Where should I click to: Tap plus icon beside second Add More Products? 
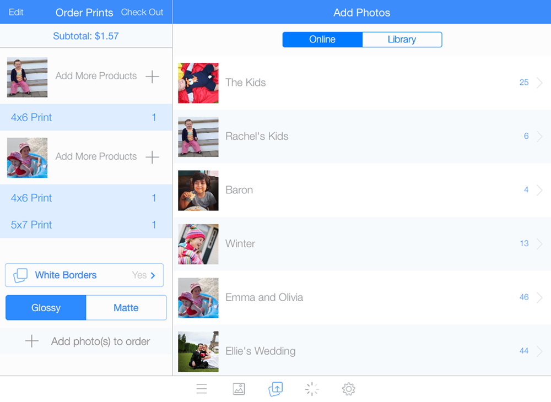[x=152, y=157]
